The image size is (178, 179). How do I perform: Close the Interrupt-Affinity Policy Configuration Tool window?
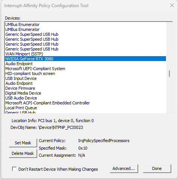pos(172,5)
